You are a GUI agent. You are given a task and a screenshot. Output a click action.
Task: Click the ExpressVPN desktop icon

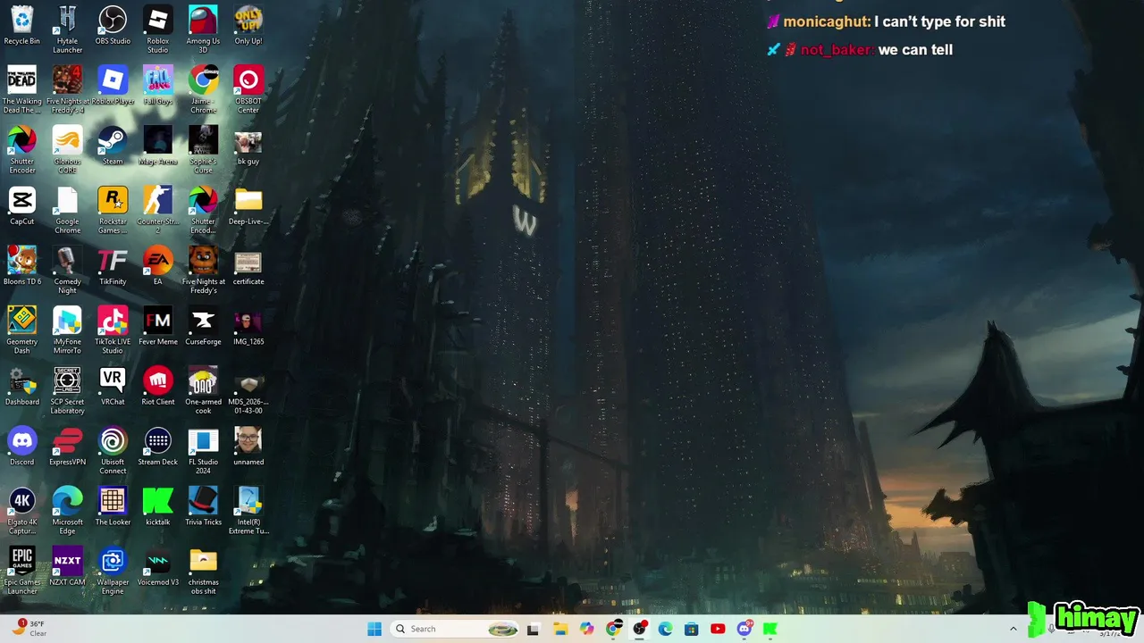coord(67,444)
